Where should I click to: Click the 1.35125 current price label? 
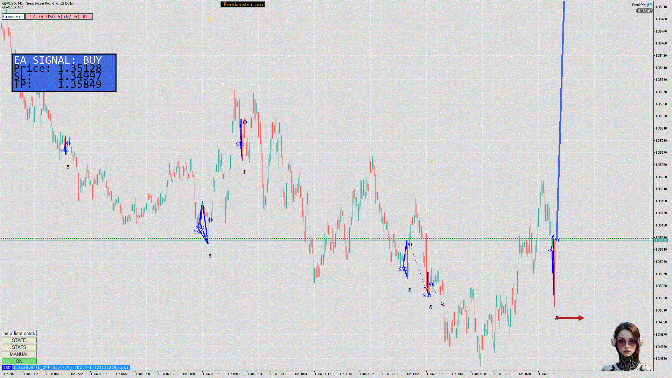(661, 240)
